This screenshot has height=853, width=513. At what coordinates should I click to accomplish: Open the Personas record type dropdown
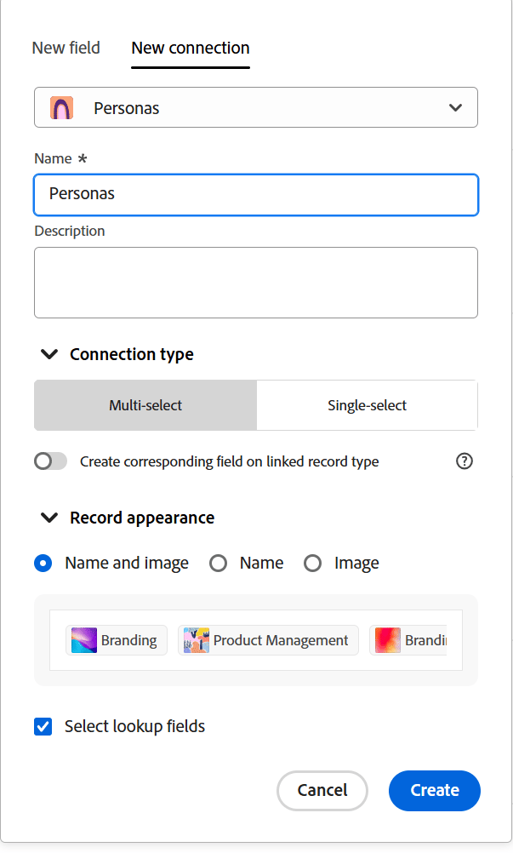tap(255, 107)
